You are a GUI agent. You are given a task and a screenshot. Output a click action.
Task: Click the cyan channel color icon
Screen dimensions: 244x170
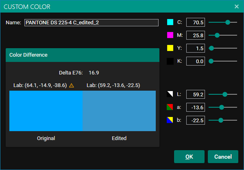pos(170,23)
